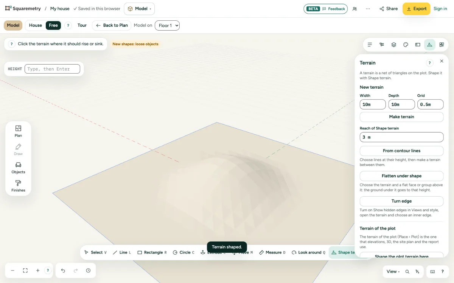The height and width of the screenshot is (283, 454).
Task: Fit view with the frame icon
Action: 25,271
